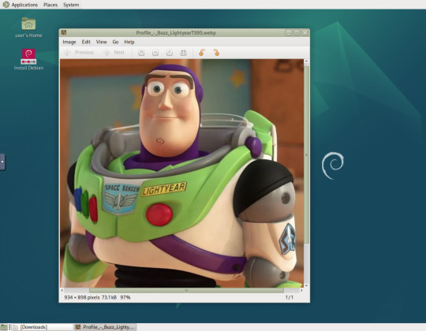Viewport: 426px width, 331px height.
Task: Click the show desktop icon in bottom panel
Action: coord(4,327)
